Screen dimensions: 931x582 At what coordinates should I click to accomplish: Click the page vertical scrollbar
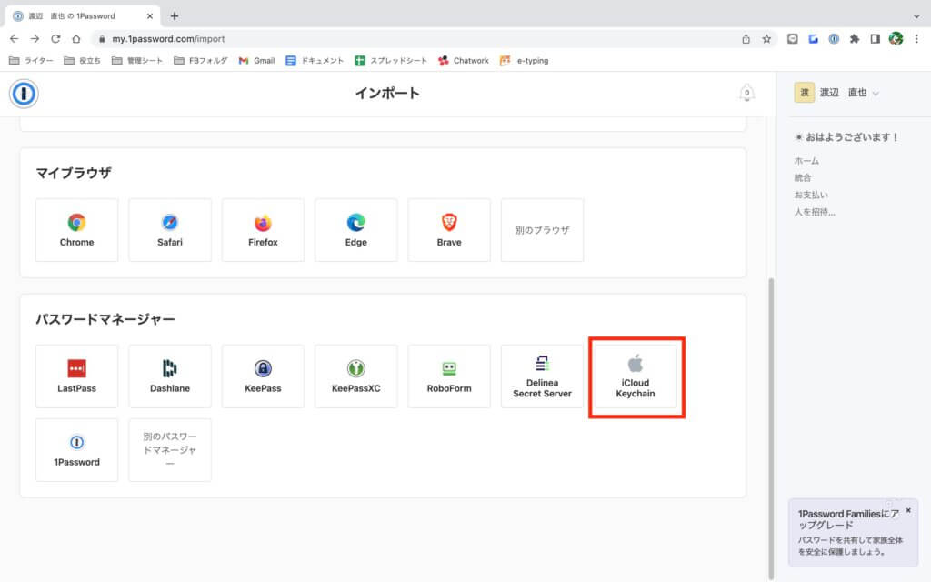click(771, 427)
